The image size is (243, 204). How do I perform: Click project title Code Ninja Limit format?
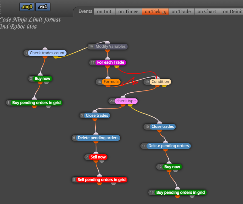coord(30,20)
